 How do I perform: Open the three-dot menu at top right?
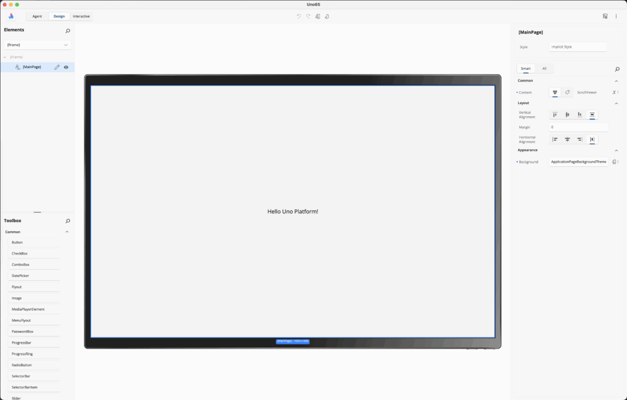(616, 17)
